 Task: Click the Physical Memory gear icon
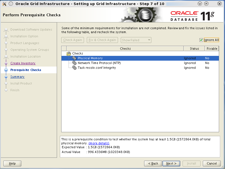[x=74, y=58]
